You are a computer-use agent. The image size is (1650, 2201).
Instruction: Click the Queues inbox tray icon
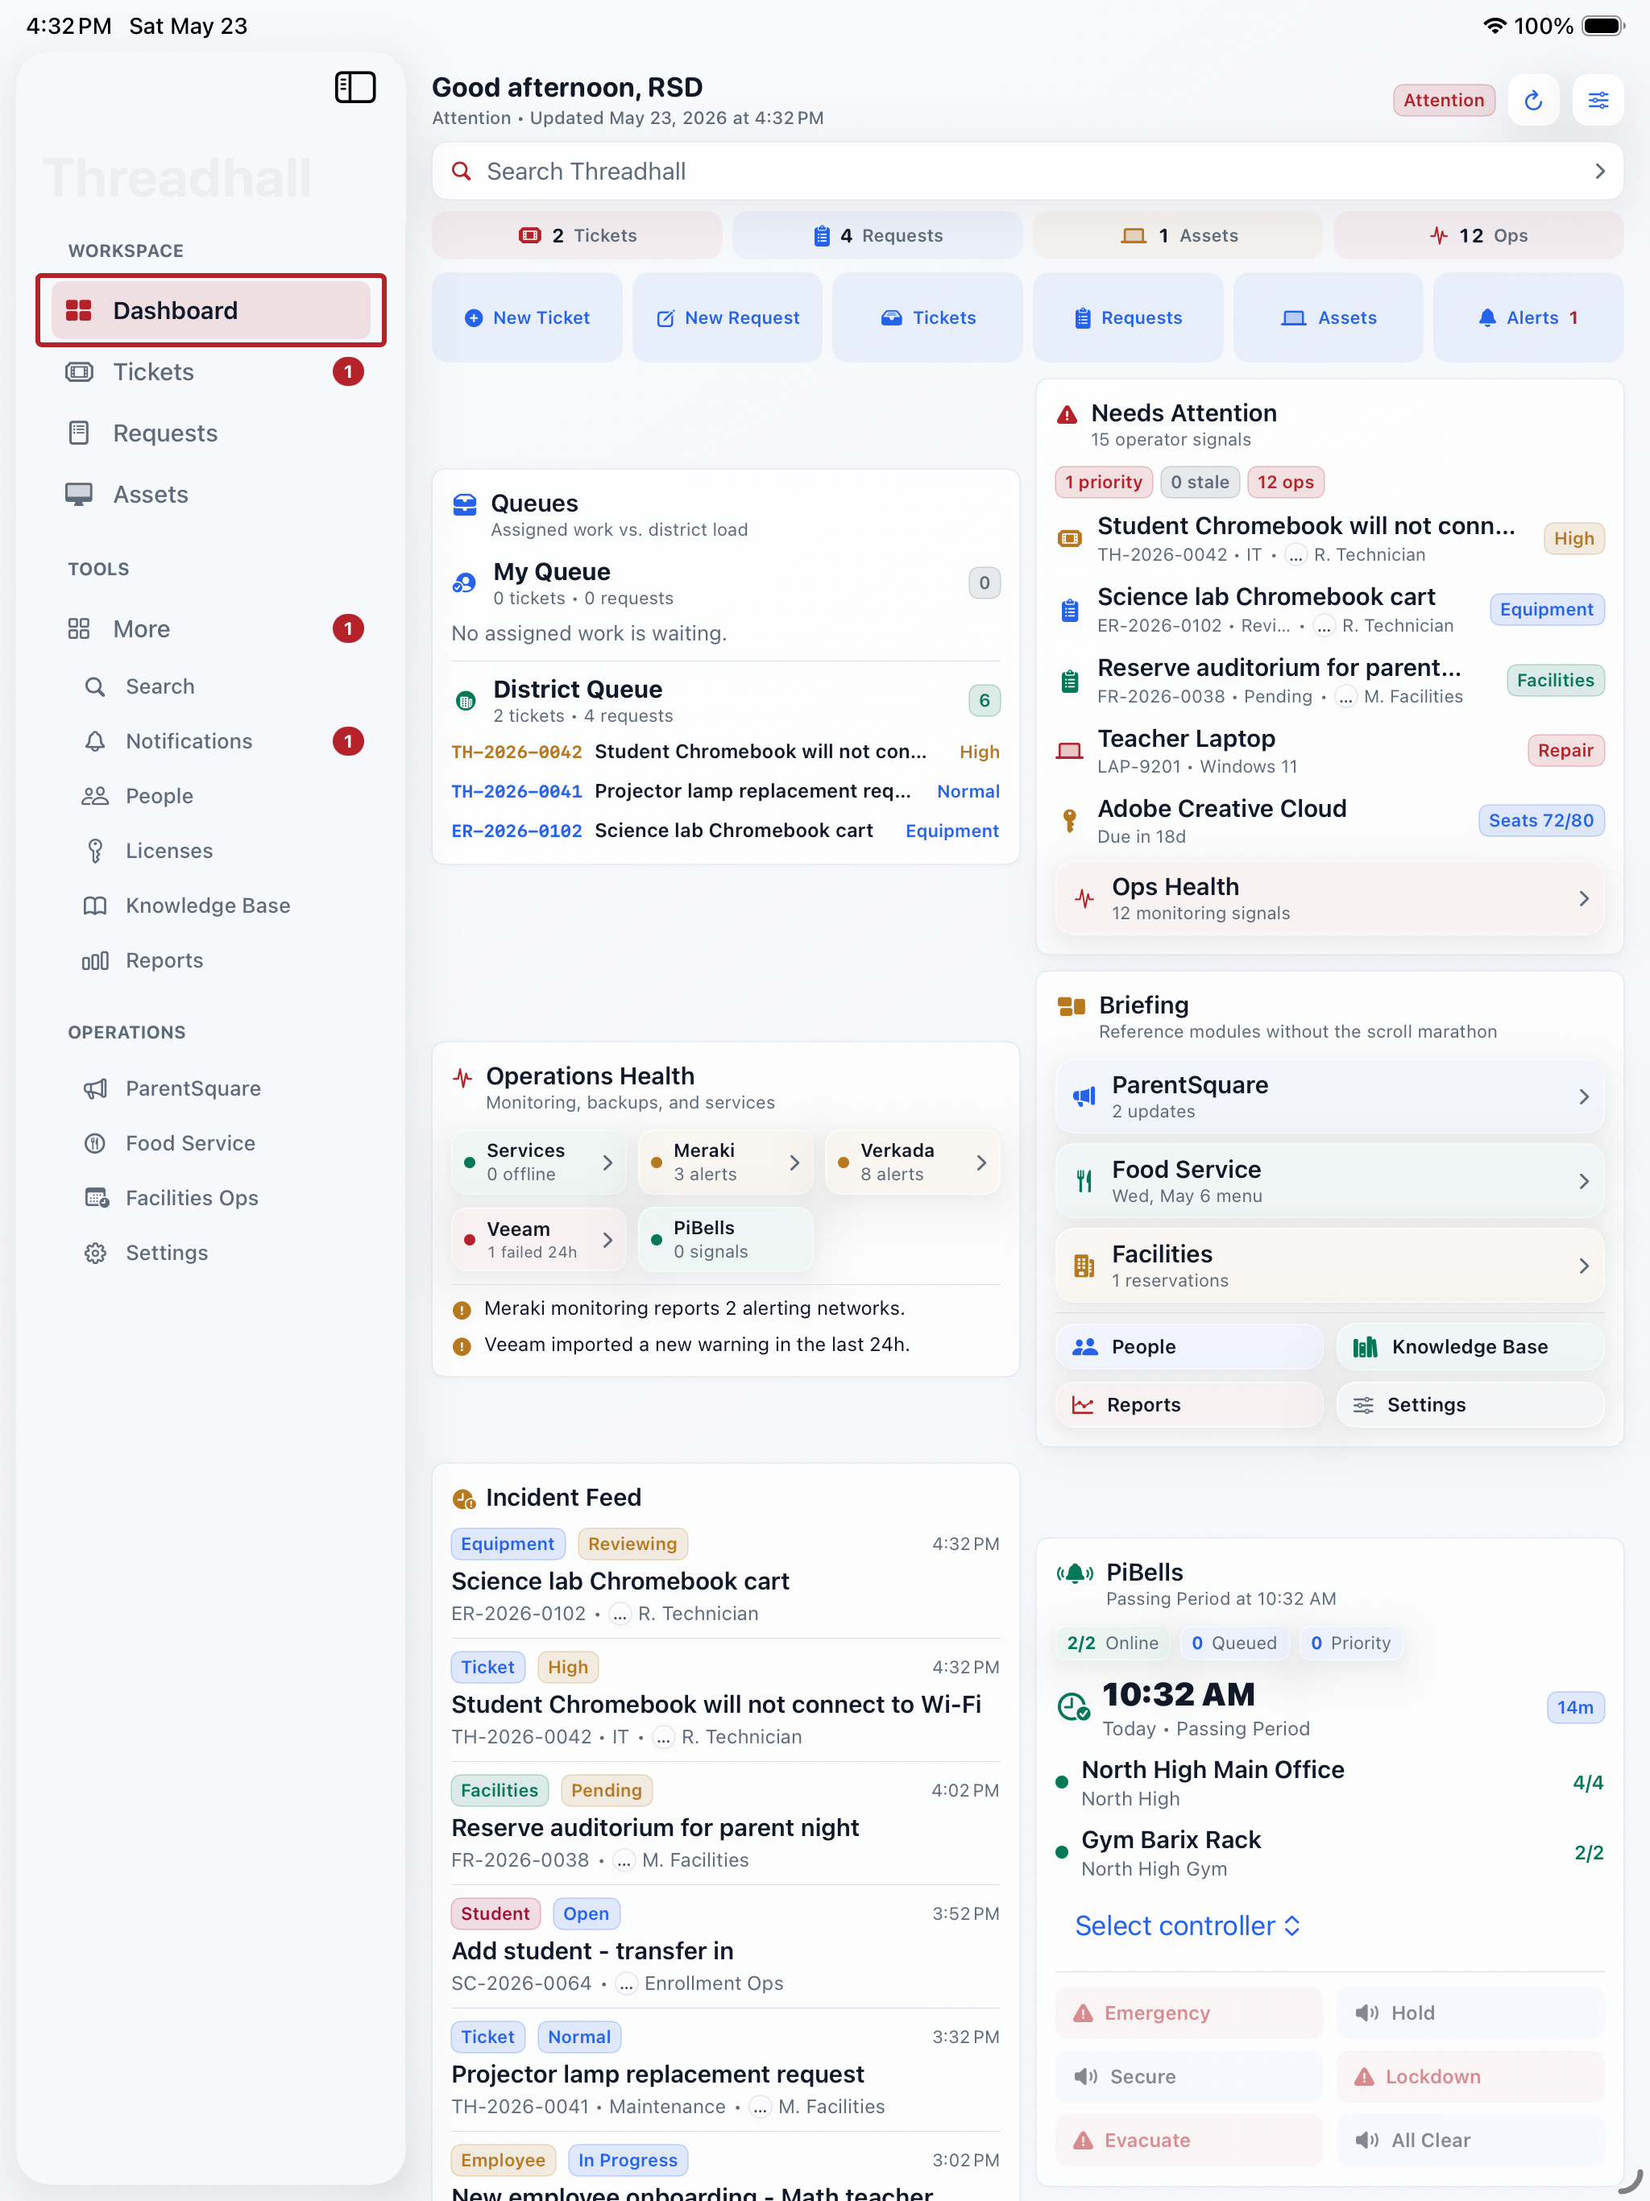pos(465,504)
